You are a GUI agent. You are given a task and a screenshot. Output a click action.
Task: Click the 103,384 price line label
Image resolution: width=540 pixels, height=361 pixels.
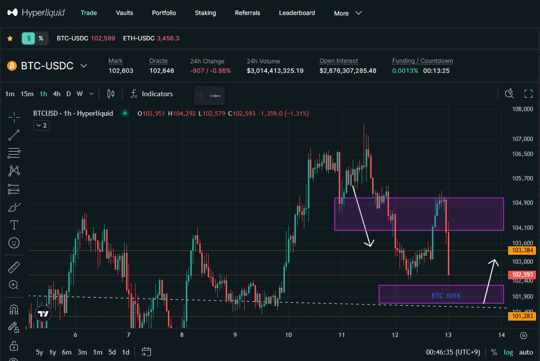click(x=522, y=250)
